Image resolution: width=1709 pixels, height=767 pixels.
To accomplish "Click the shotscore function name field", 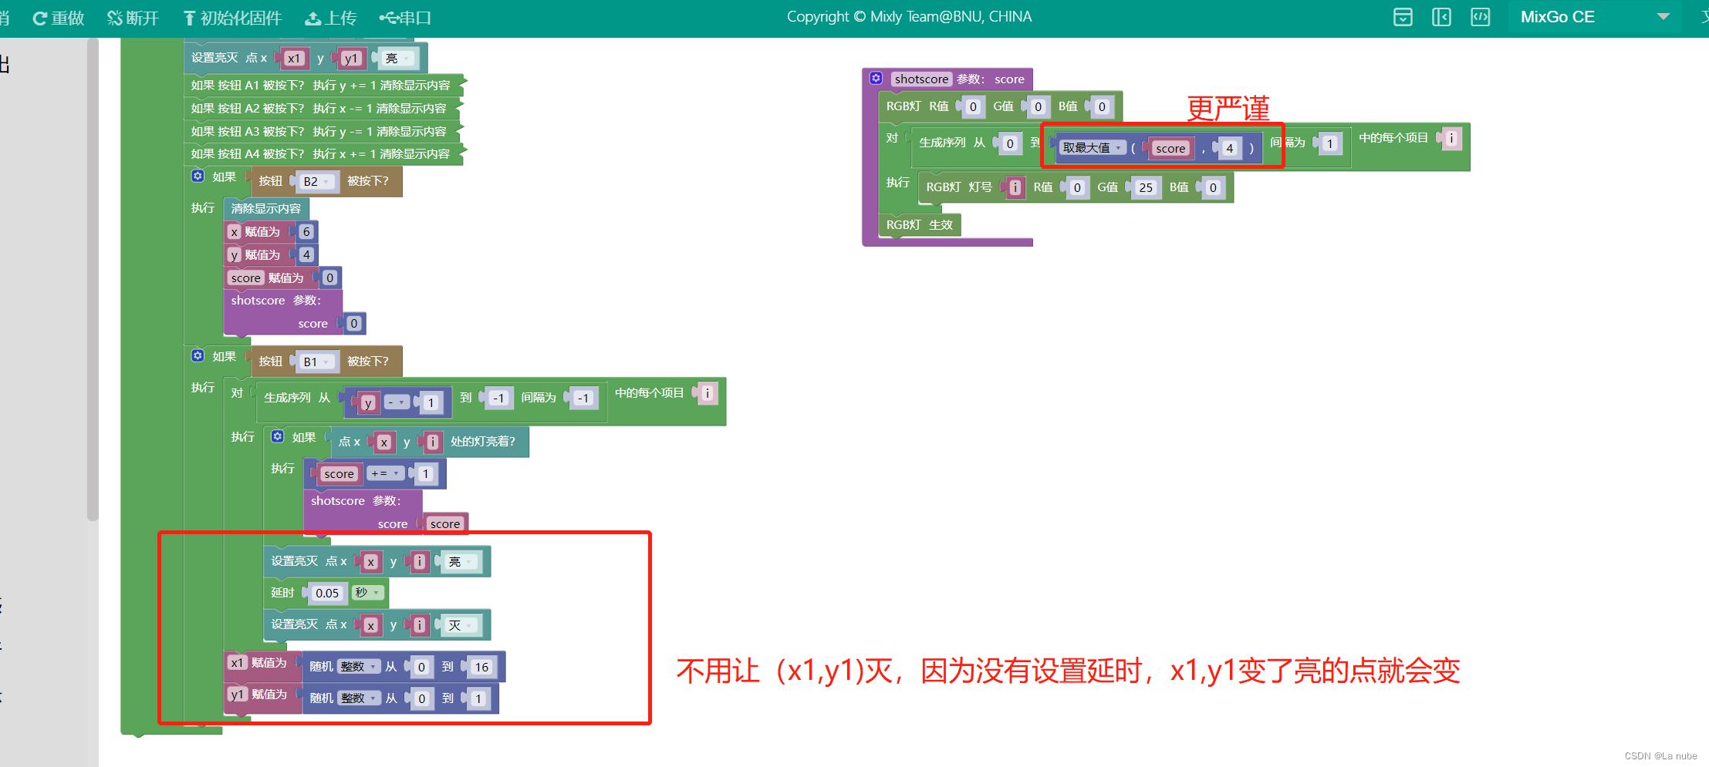I will pyautogui.click(x=921, y=79).
